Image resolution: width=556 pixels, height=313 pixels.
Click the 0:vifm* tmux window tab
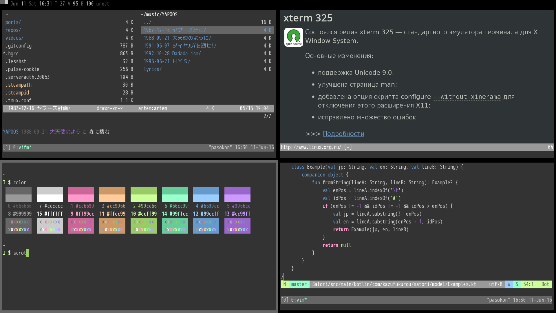click(x=22, y=148)
